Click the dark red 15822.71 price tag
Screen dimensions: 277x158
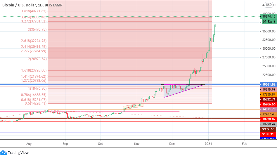[269, 99]
